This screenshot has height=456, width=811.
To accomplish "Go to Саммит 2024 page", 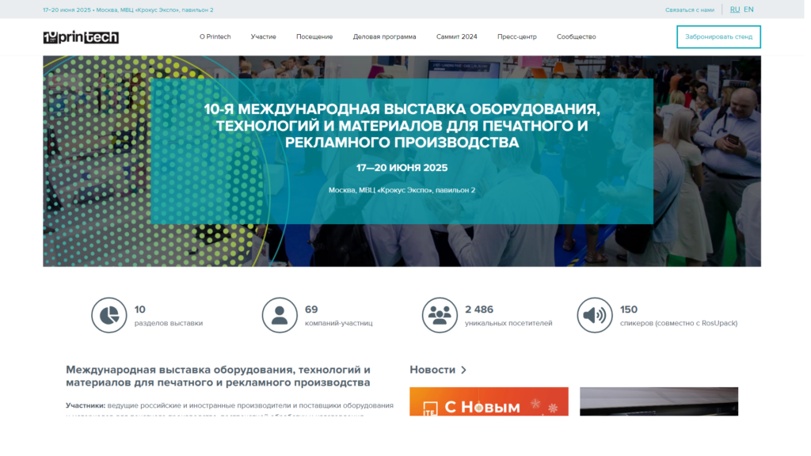I will coord(456,37).
